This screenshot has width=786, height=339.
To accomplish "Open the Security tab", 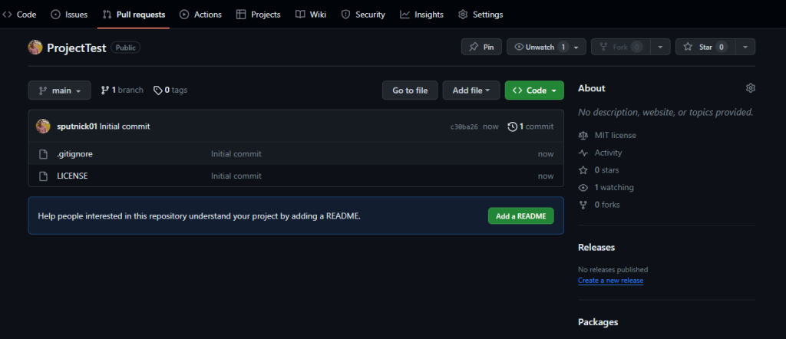I will point(363,15).
